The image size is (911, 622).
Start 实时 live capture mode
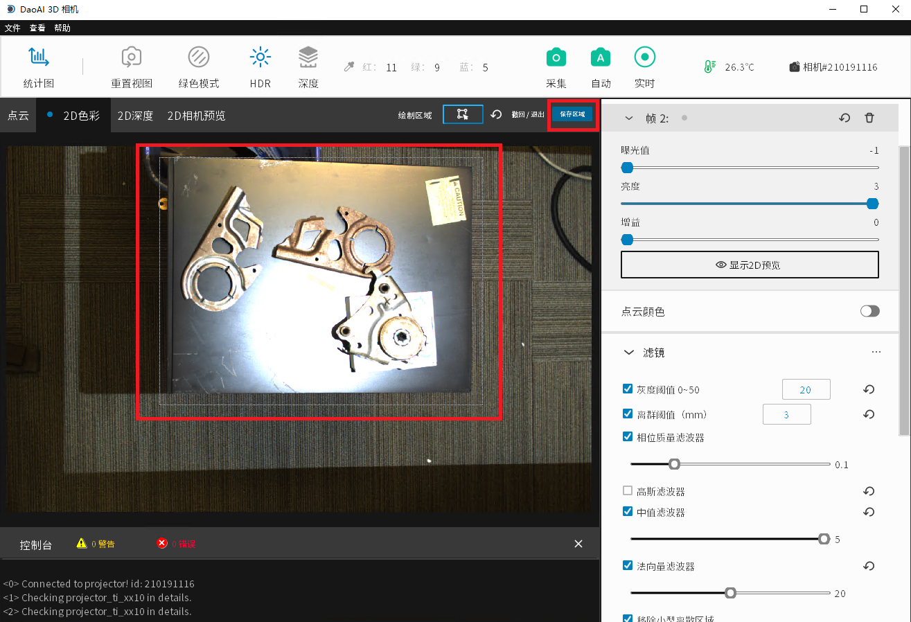[x=644, y=58]
